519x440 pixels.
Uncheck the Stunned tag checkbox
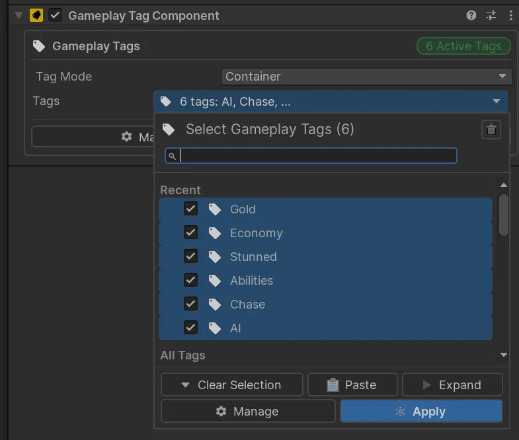[190, 256]
